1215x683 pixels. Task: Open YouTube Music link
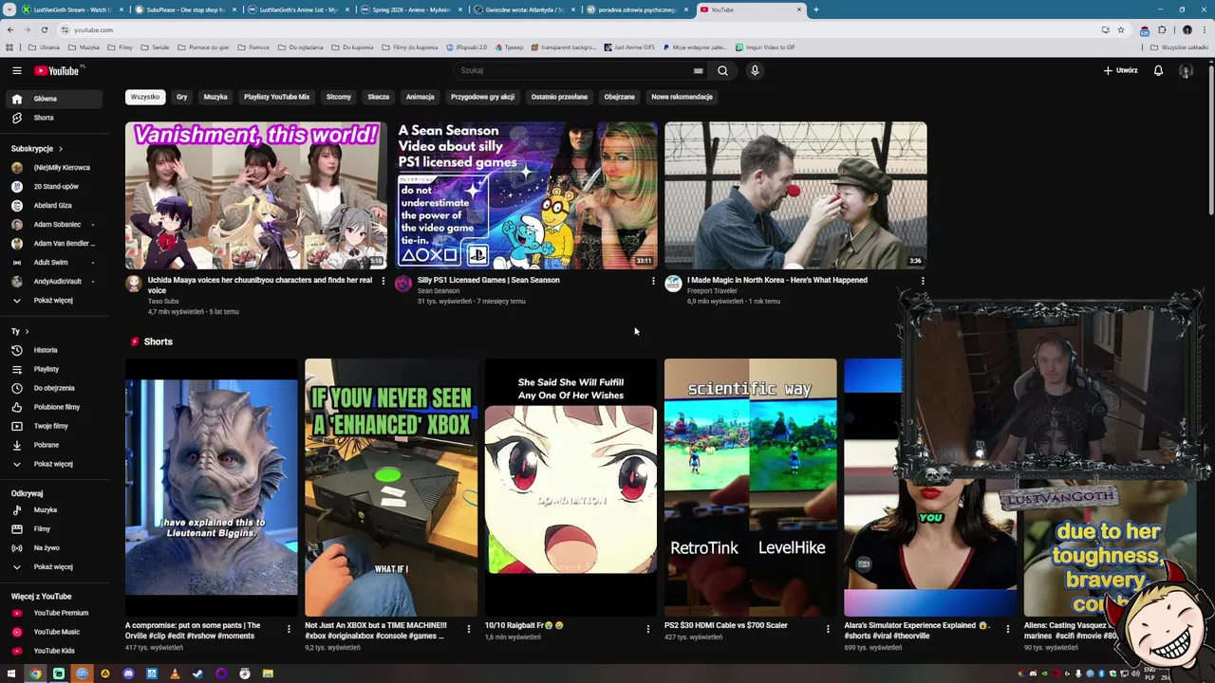pos(52,632)
